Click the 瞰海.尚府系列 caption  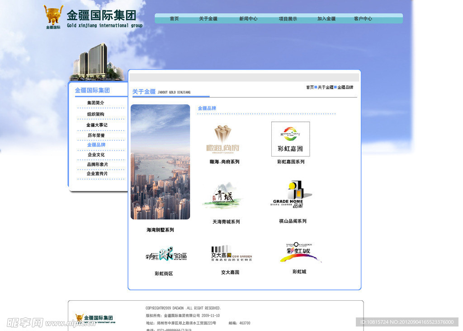click(x=224, y=162)
